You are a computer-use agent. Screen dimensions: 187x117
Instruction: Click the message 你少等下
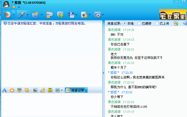click(117, 97)
